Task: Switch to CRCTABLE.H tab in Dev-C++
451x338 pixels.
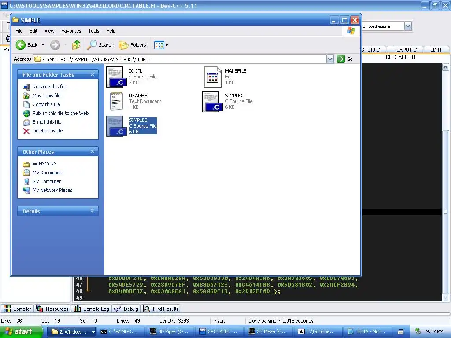Action: pyautogui.click(x=400, y=57)
